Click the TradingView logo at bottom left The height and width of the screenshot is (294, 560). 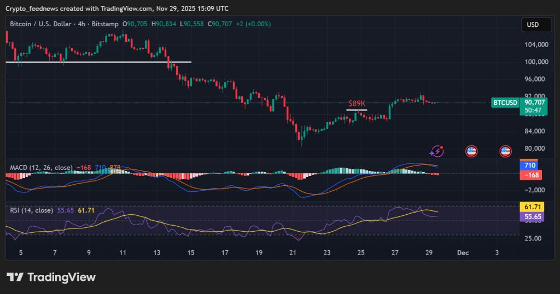click(x=51, y=277)
